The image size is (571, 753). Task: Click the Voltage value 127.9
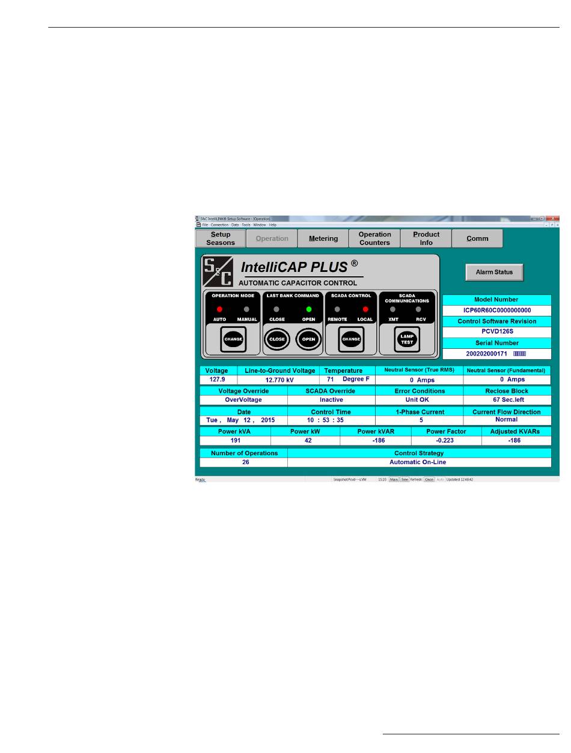218,380
